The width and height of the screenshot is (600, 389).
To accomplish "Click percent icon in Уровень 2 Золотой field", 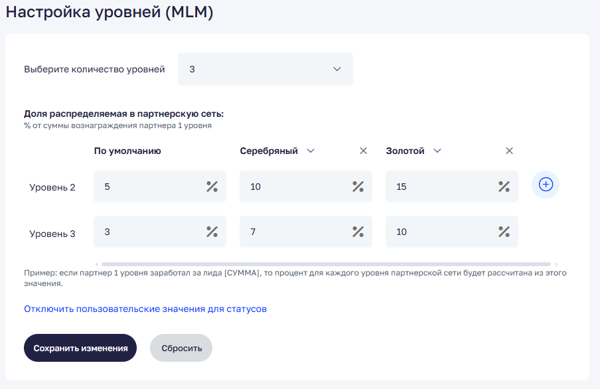I will (x=504, y=187).
